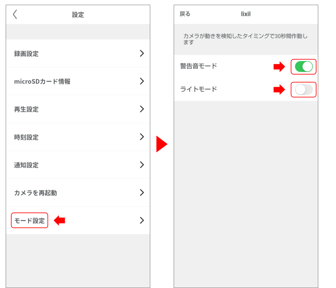Select the 通知設定 menu row label
The width and height of the screenshot is (336, 288).
tap(26, 165)
